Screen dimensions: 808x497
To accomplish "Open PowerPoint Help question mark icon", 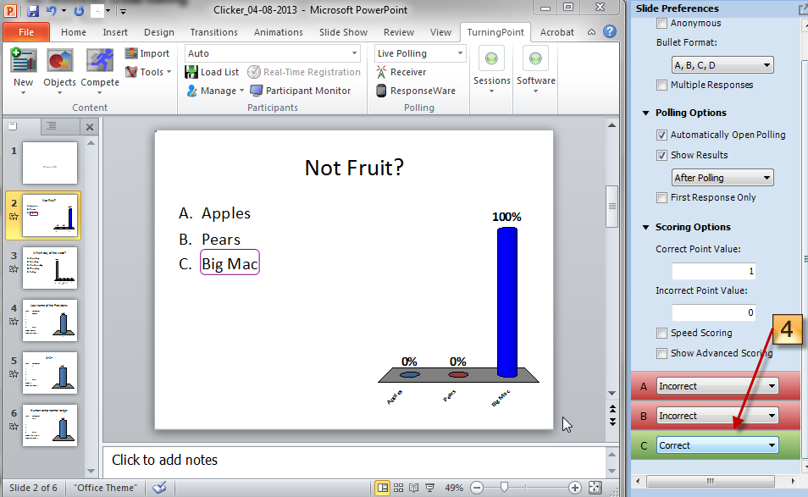I will point(610,32).
